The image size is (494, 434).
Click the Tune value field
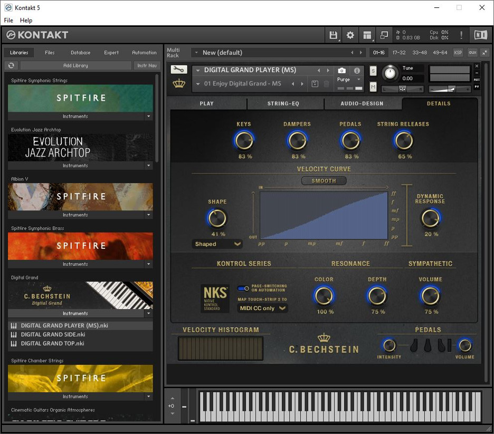point(412,79)
